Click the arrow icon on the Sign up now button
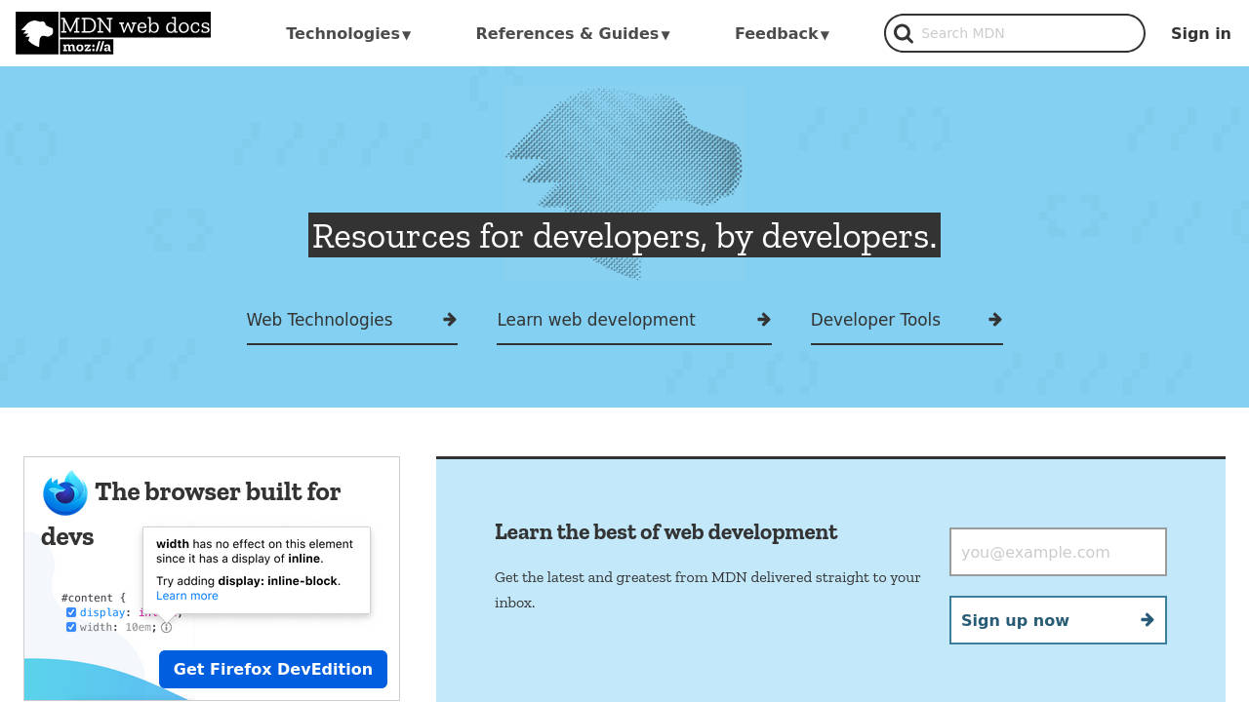 (x=1148, y=619)
